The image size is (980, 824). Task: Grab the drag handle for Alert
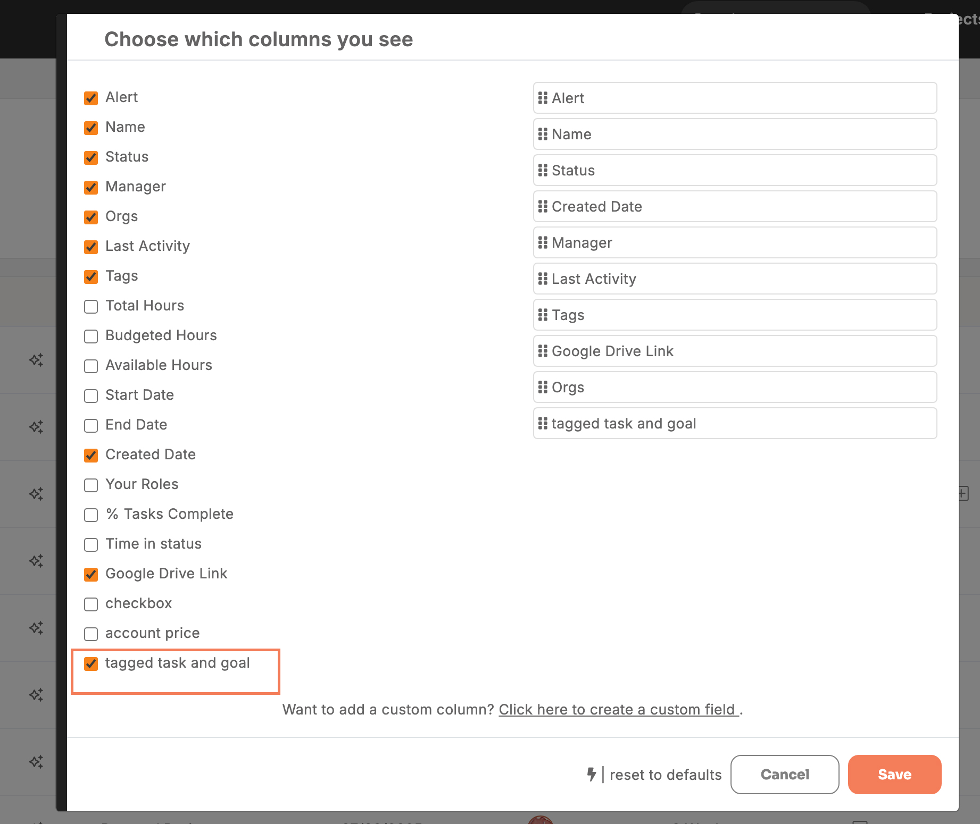pos(543,98)
